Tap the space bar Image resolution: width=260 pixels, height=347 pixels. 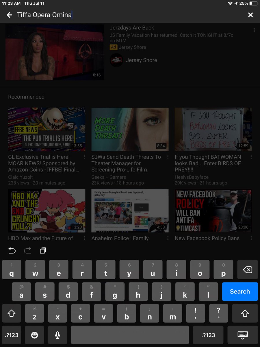pyautogui.click(x=130, y=335)
